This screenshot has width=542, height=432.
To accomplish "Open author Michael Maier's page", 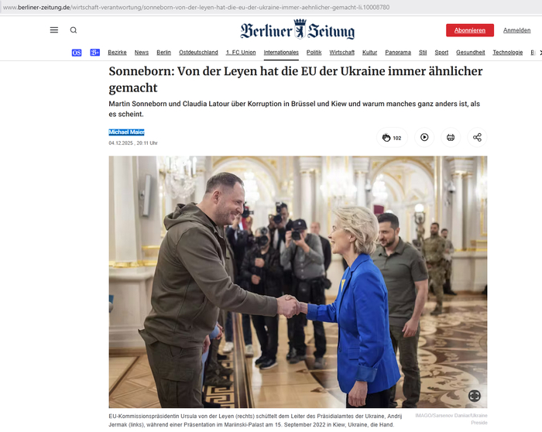I will 126,132.
